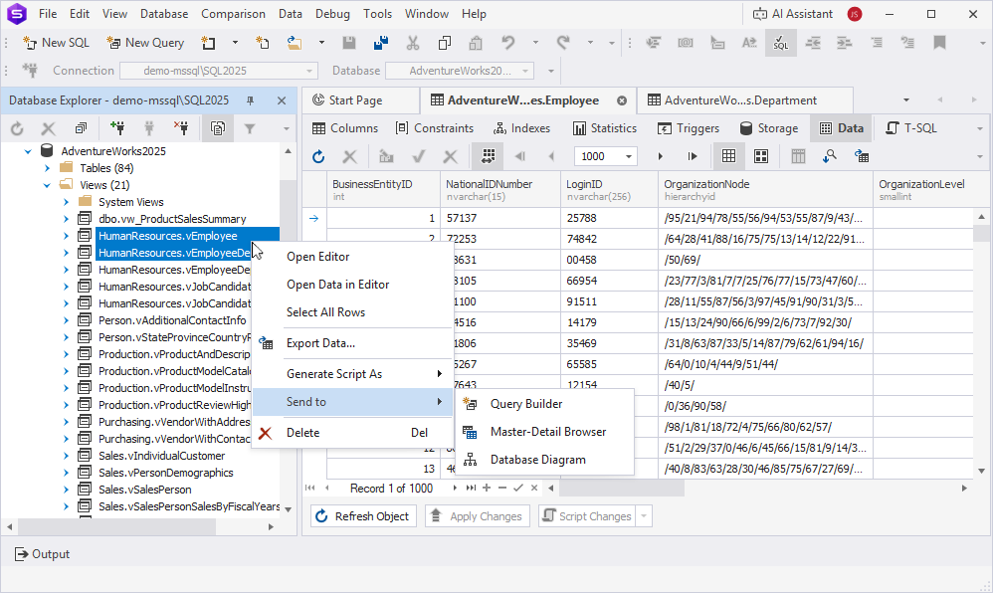Click the Save icon in the toolbar
993x593 pixels.
coord(349,43)
